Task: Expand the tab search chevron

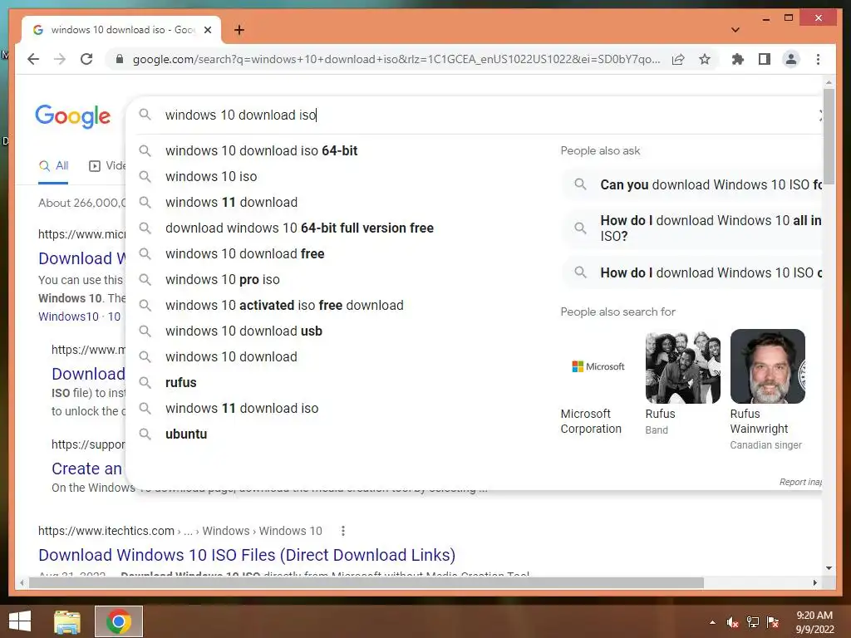Action: click(735, 30)
